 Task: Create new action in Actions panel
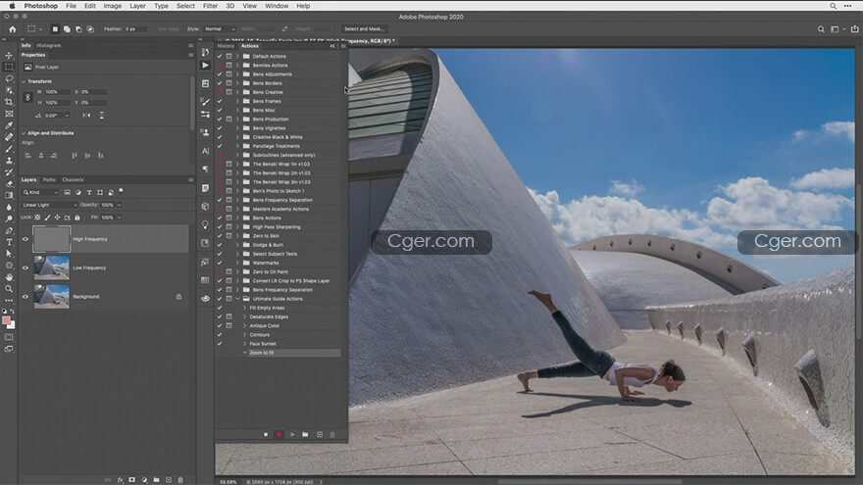point(320,434)
